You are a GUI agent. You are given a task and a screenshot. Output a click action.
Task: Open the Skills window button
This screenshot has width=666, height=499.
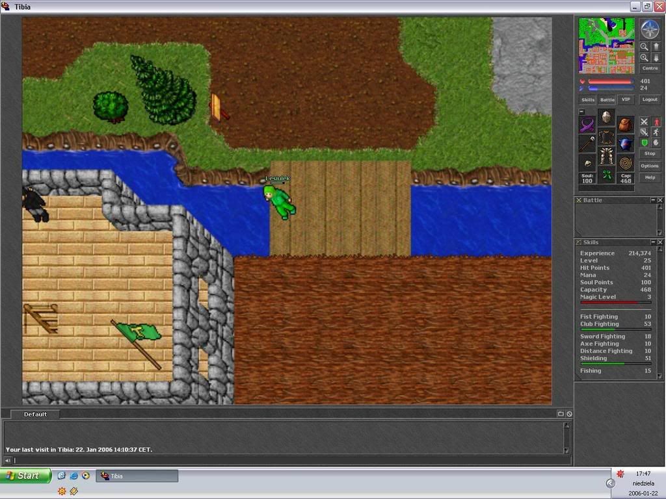tap(588, 99)
